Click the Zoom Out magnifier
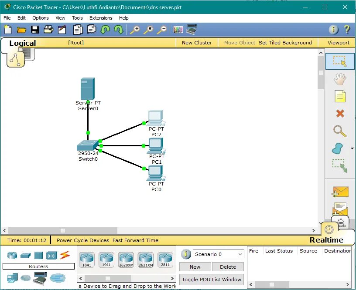The image size is (356, 290). pos(162,30)
